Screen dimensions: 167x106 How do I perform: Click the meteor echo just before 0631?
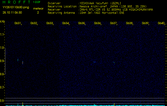point(18,60)
